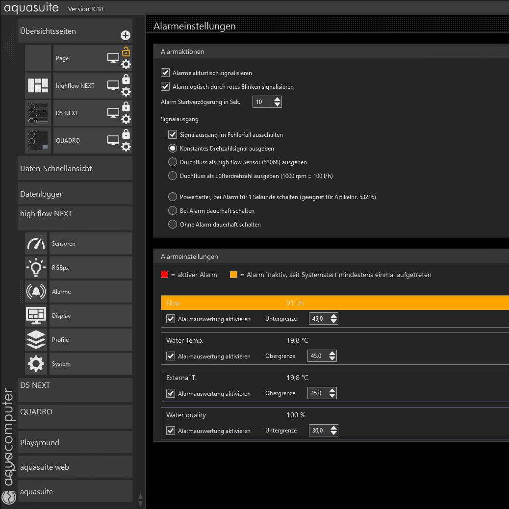This screenshot has height=509, width=509.
Task: Open settings gear for QUADRO overview
Action: click(x=126, y=147)
